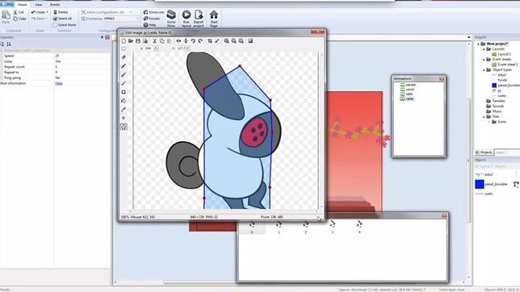
Task: Click the Help link in properties
Action: point(59,84)
